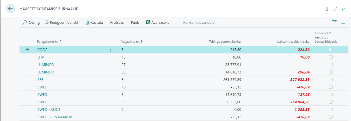351x121 pixels.
Task: Open the Pank dropdown menu
Action: pyautogui.click(x=135, y=22)
